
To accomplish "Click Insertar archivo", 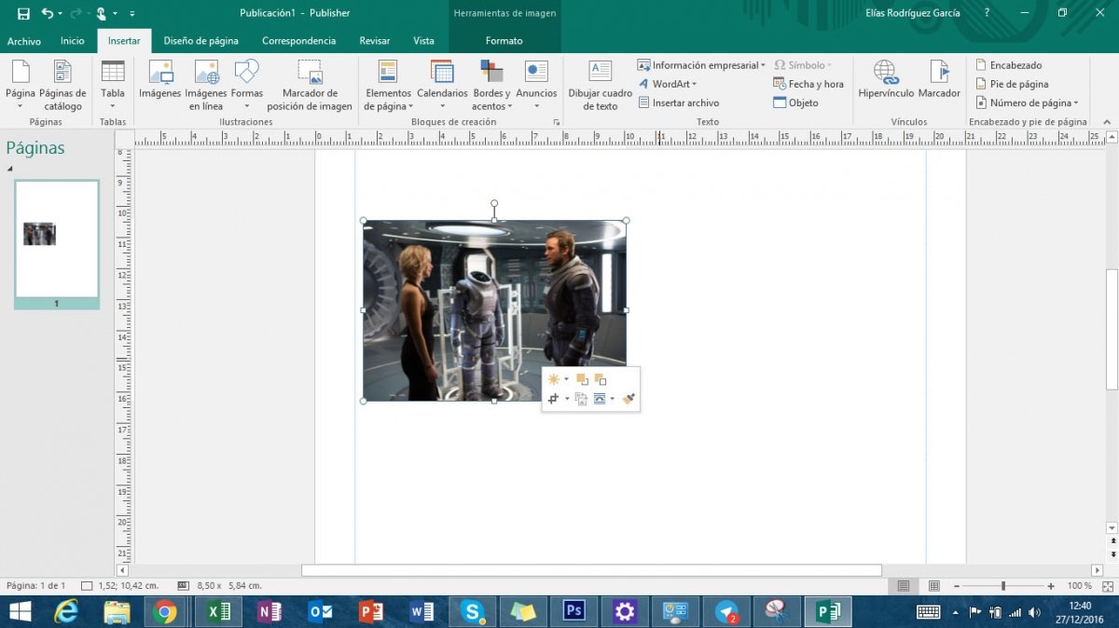I will (x=679, y=102).
